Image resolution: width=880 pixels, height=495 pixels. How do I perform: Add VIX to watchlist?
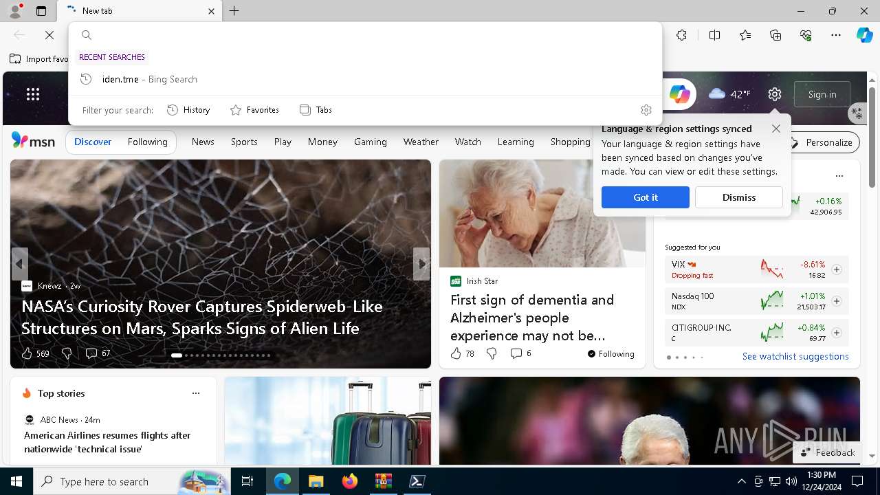837,269
